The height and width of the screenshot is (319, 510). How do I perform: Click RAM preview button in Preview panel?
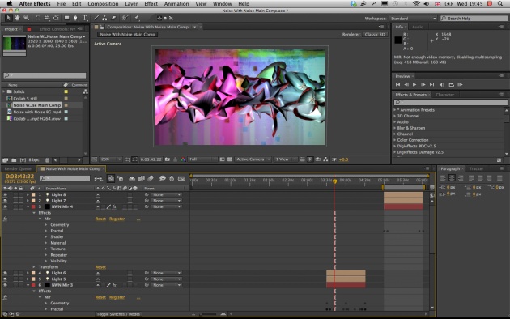461,84
